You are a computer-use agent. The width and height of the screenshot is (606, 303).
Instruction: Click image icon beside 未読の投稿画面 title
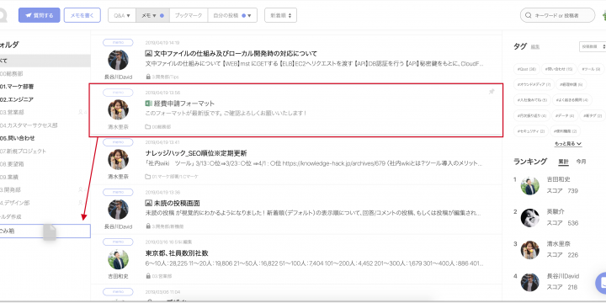(x=148, y=203)
